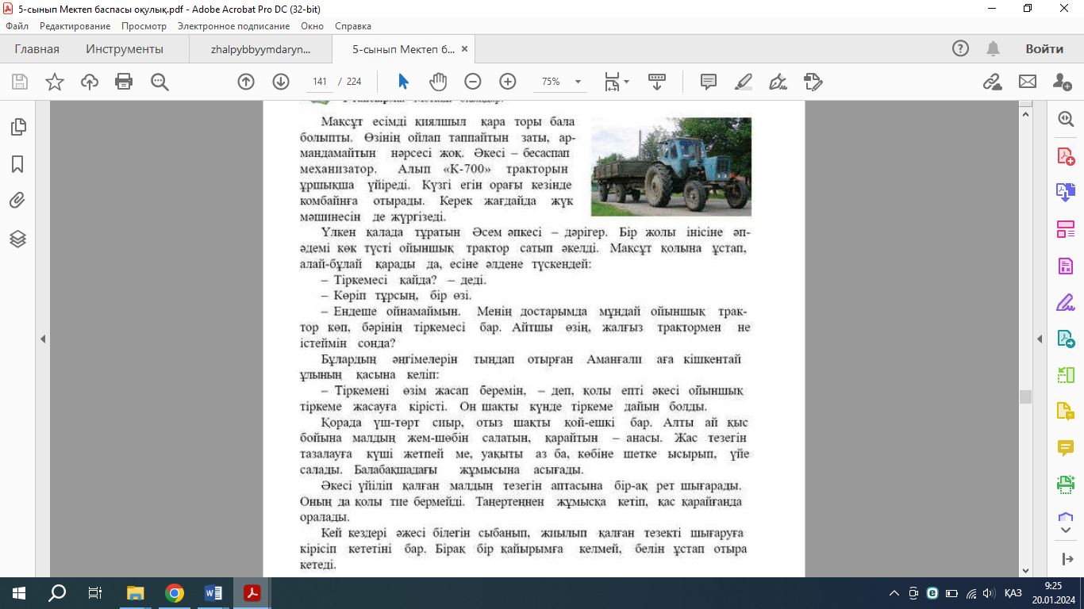
Task: Open the Add comment sticky note tool
Action: [x=709, y=82]
